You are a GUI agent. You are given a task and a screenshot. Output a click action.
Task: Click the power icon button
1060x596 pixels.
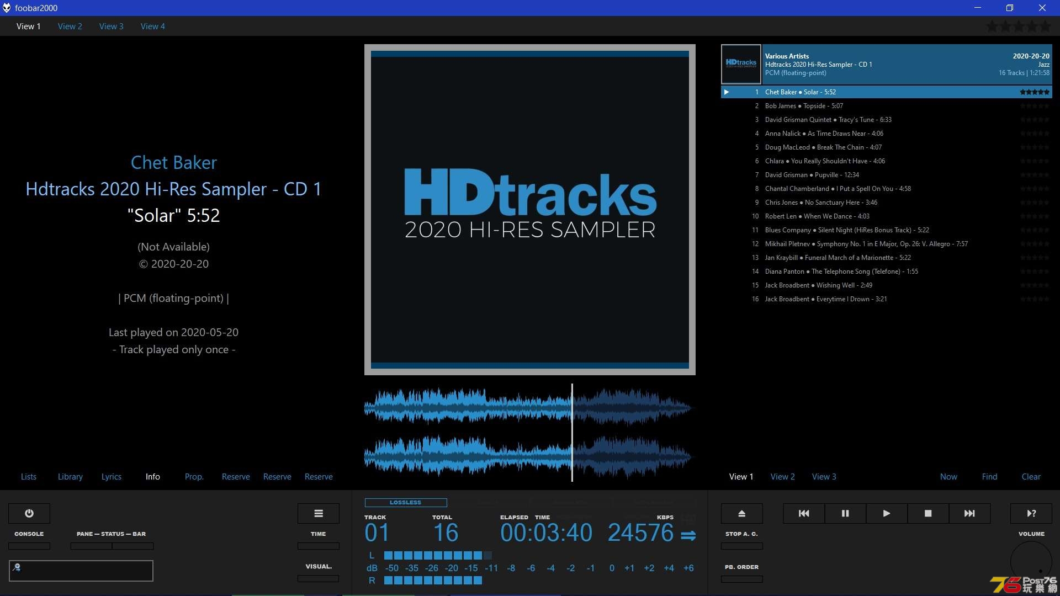[29, 513]
